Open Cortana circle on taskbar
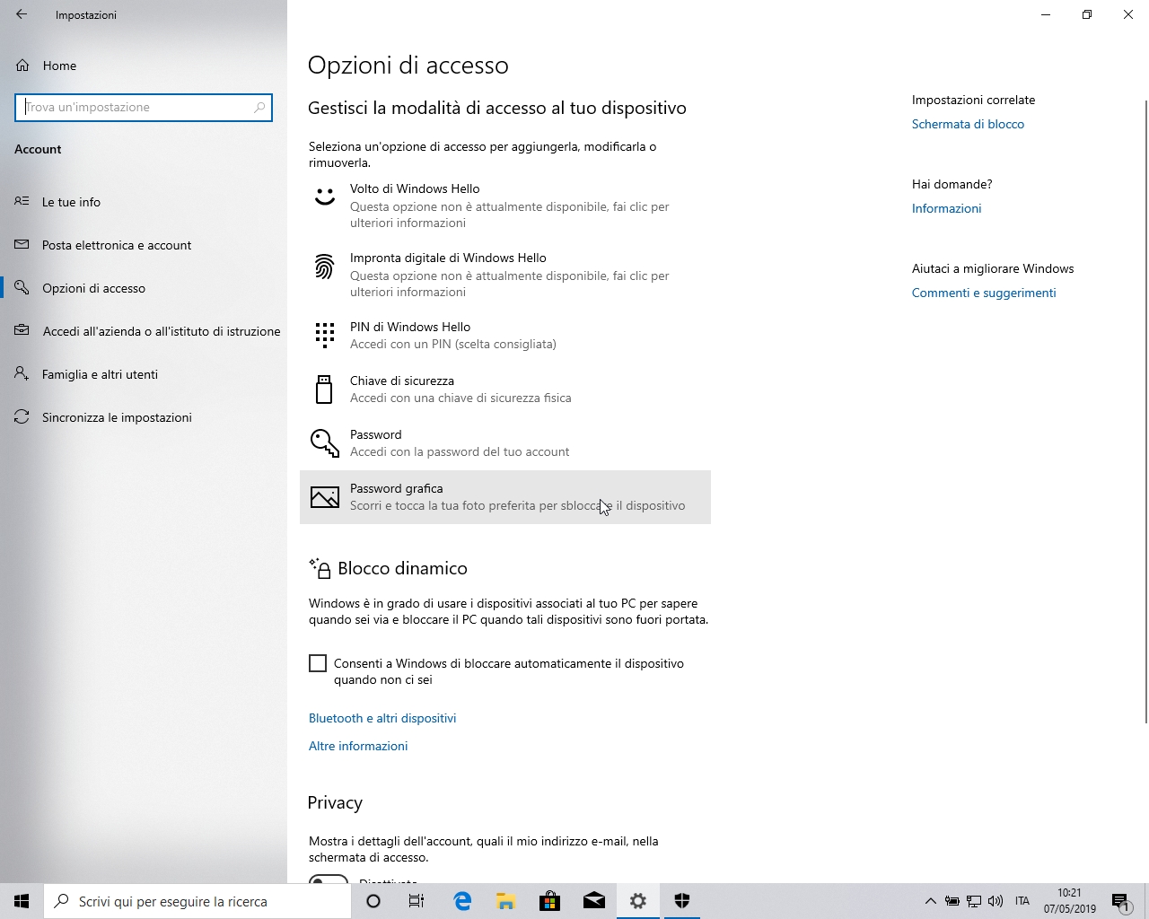This screenshot has height=919, width=1149. click(x=373, y=901)
